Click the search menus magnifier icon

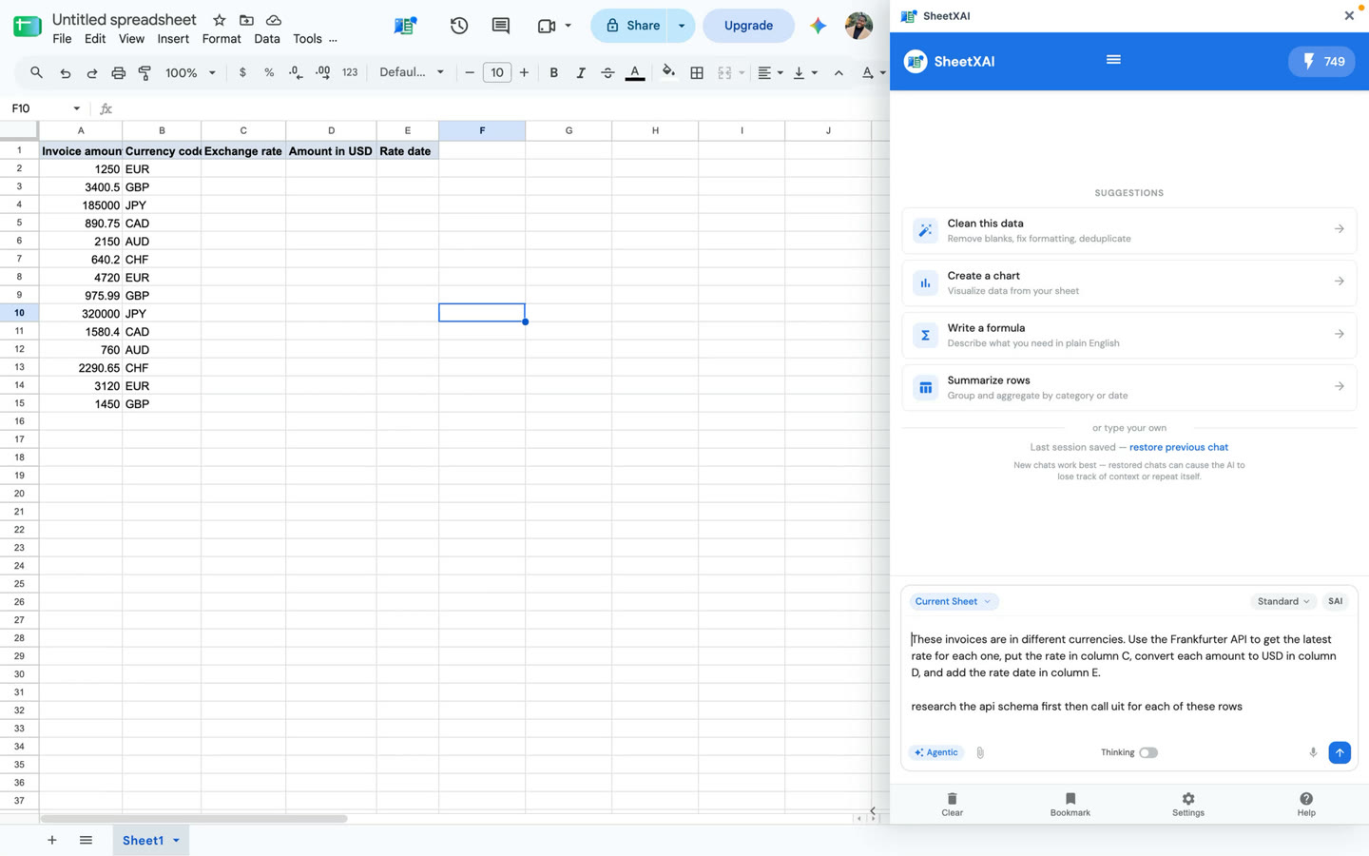(36, 72)
